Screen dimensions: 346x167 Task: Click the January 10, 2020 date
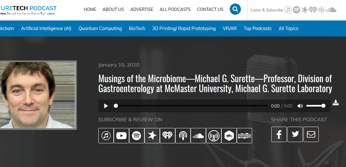tap(119, 65)
